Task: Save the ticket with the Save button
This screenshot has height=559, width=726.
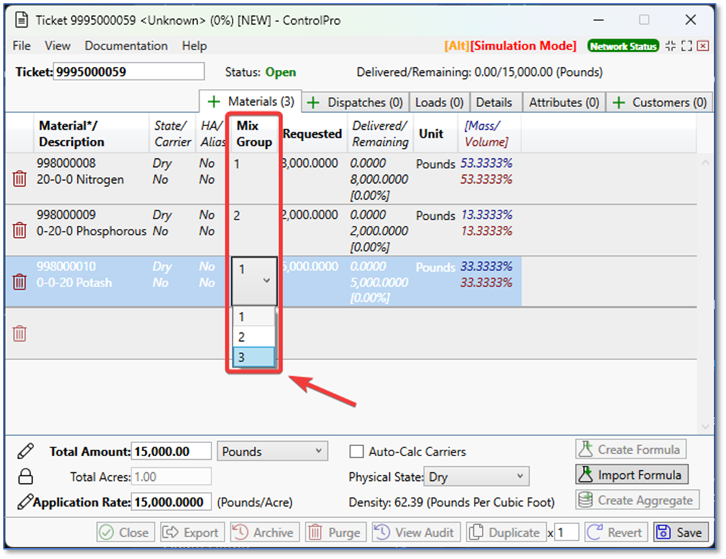Action: click(681, 533)
